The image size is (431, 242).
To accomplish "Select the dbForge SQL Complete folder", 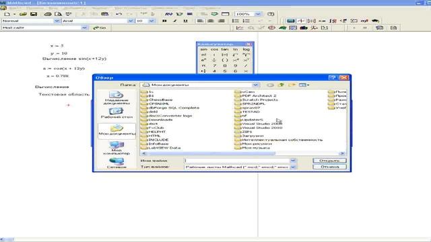I will coord(170,108).
